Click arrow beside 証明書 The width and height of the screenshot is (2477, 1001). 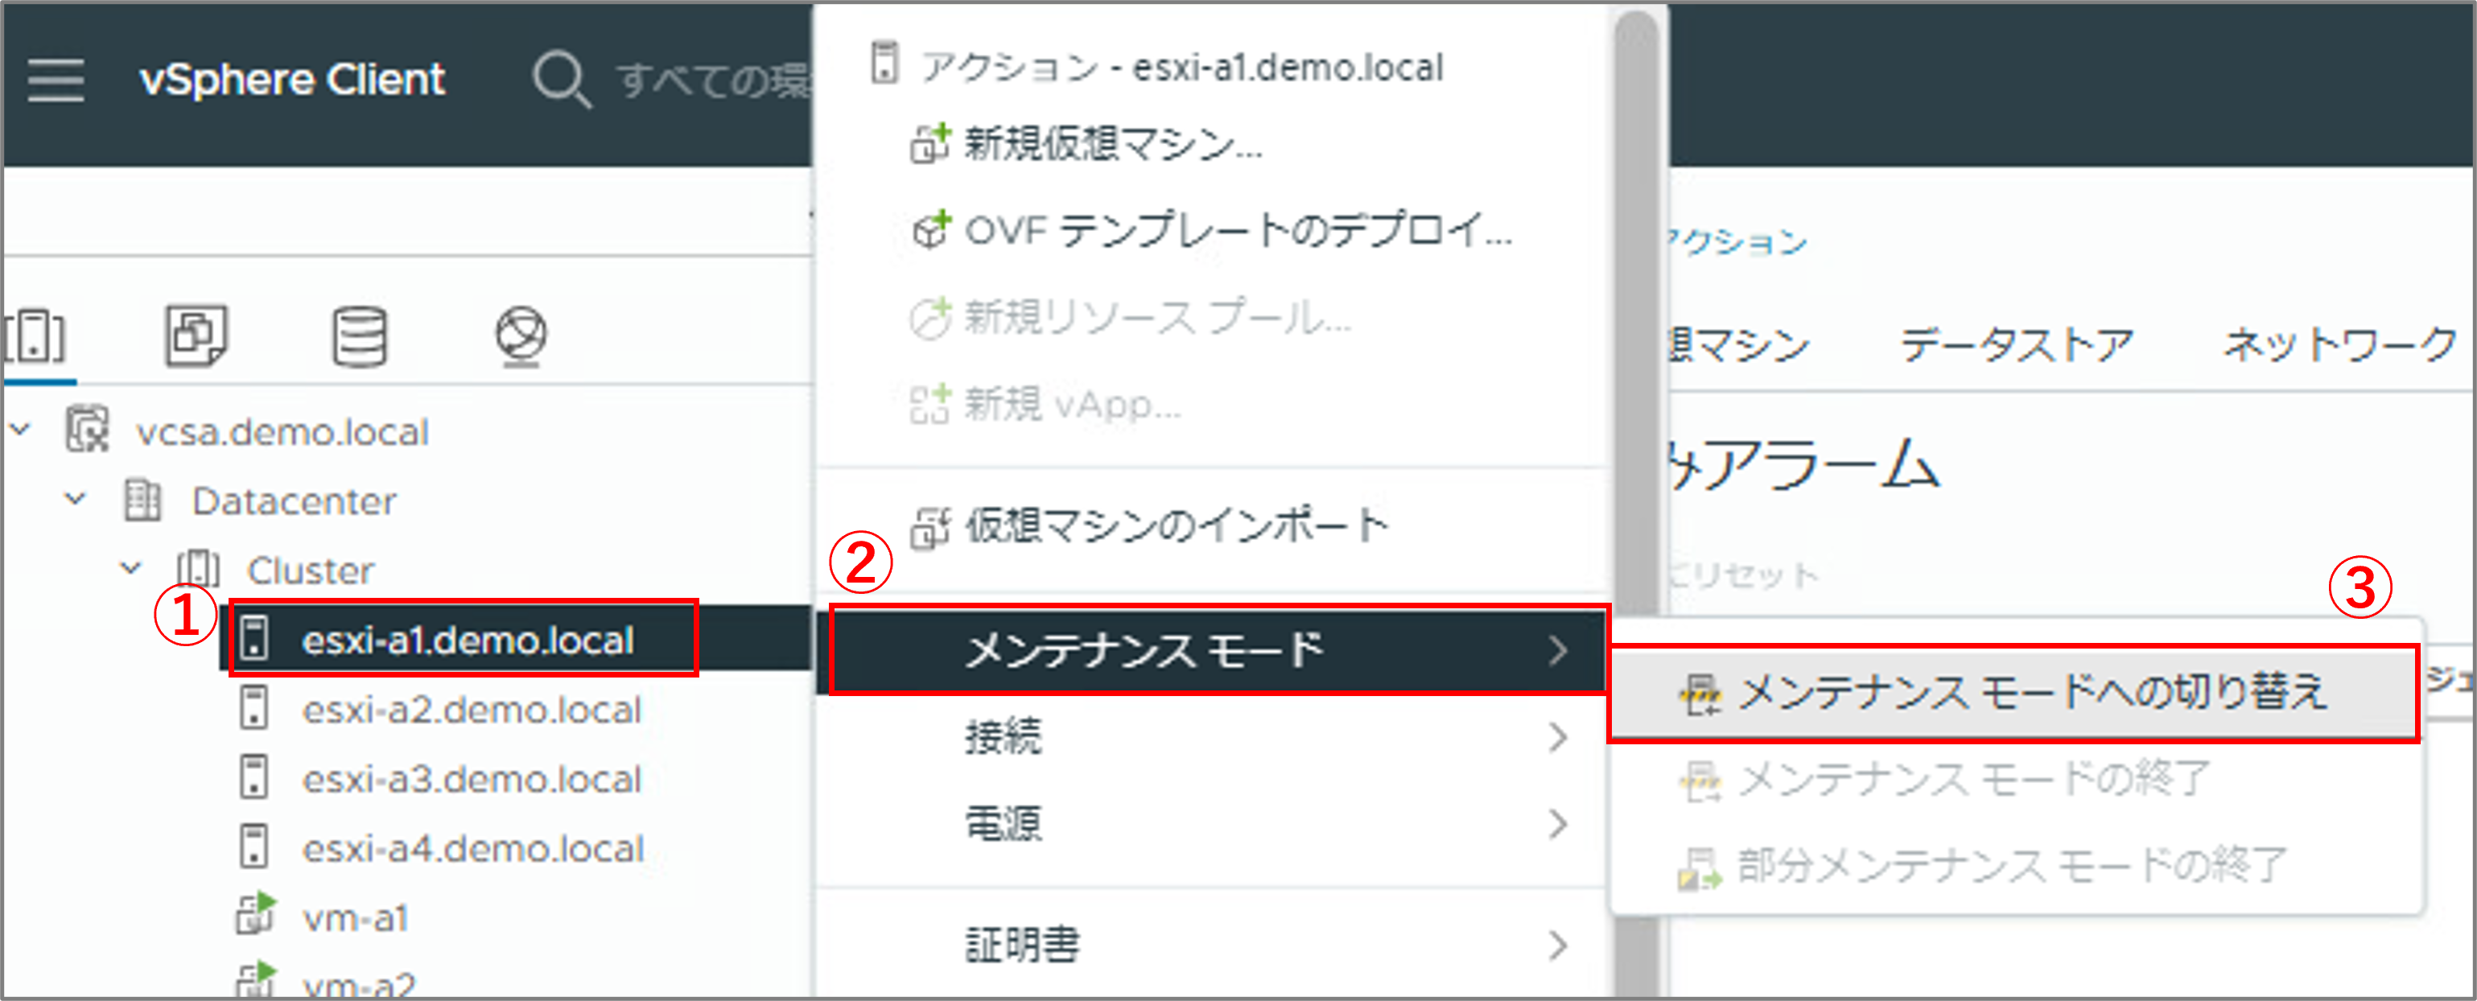[x=1559, y=945]
